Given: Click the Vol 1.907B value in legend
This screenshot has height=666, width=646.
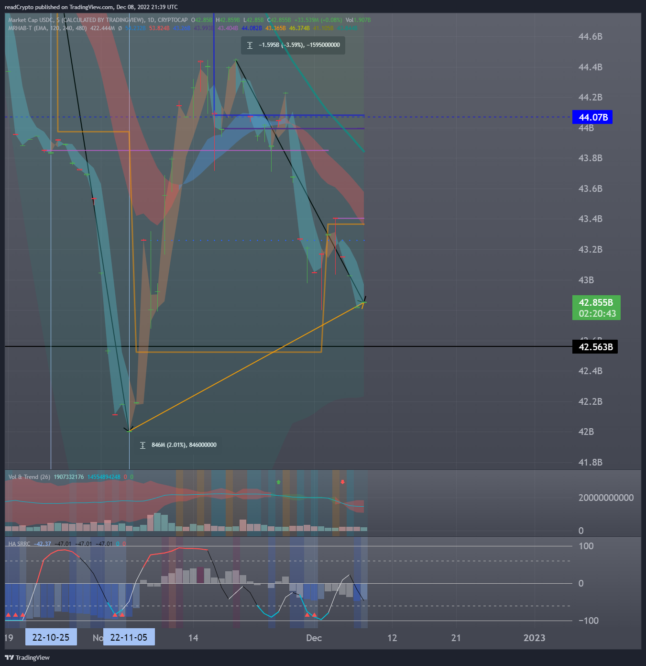Looking at the screenshot, I should 358,20.
